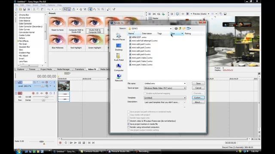This screenshot has width=275, height=154.
Task: Open the Undo history dropdown arrow
Action: click(52, 9)
